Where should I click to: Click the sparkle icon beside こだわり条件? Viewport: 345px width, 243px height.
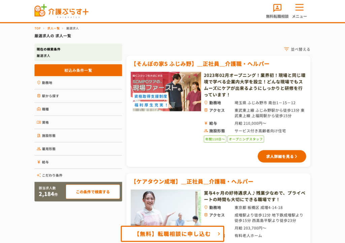click(x=39, y=175)
